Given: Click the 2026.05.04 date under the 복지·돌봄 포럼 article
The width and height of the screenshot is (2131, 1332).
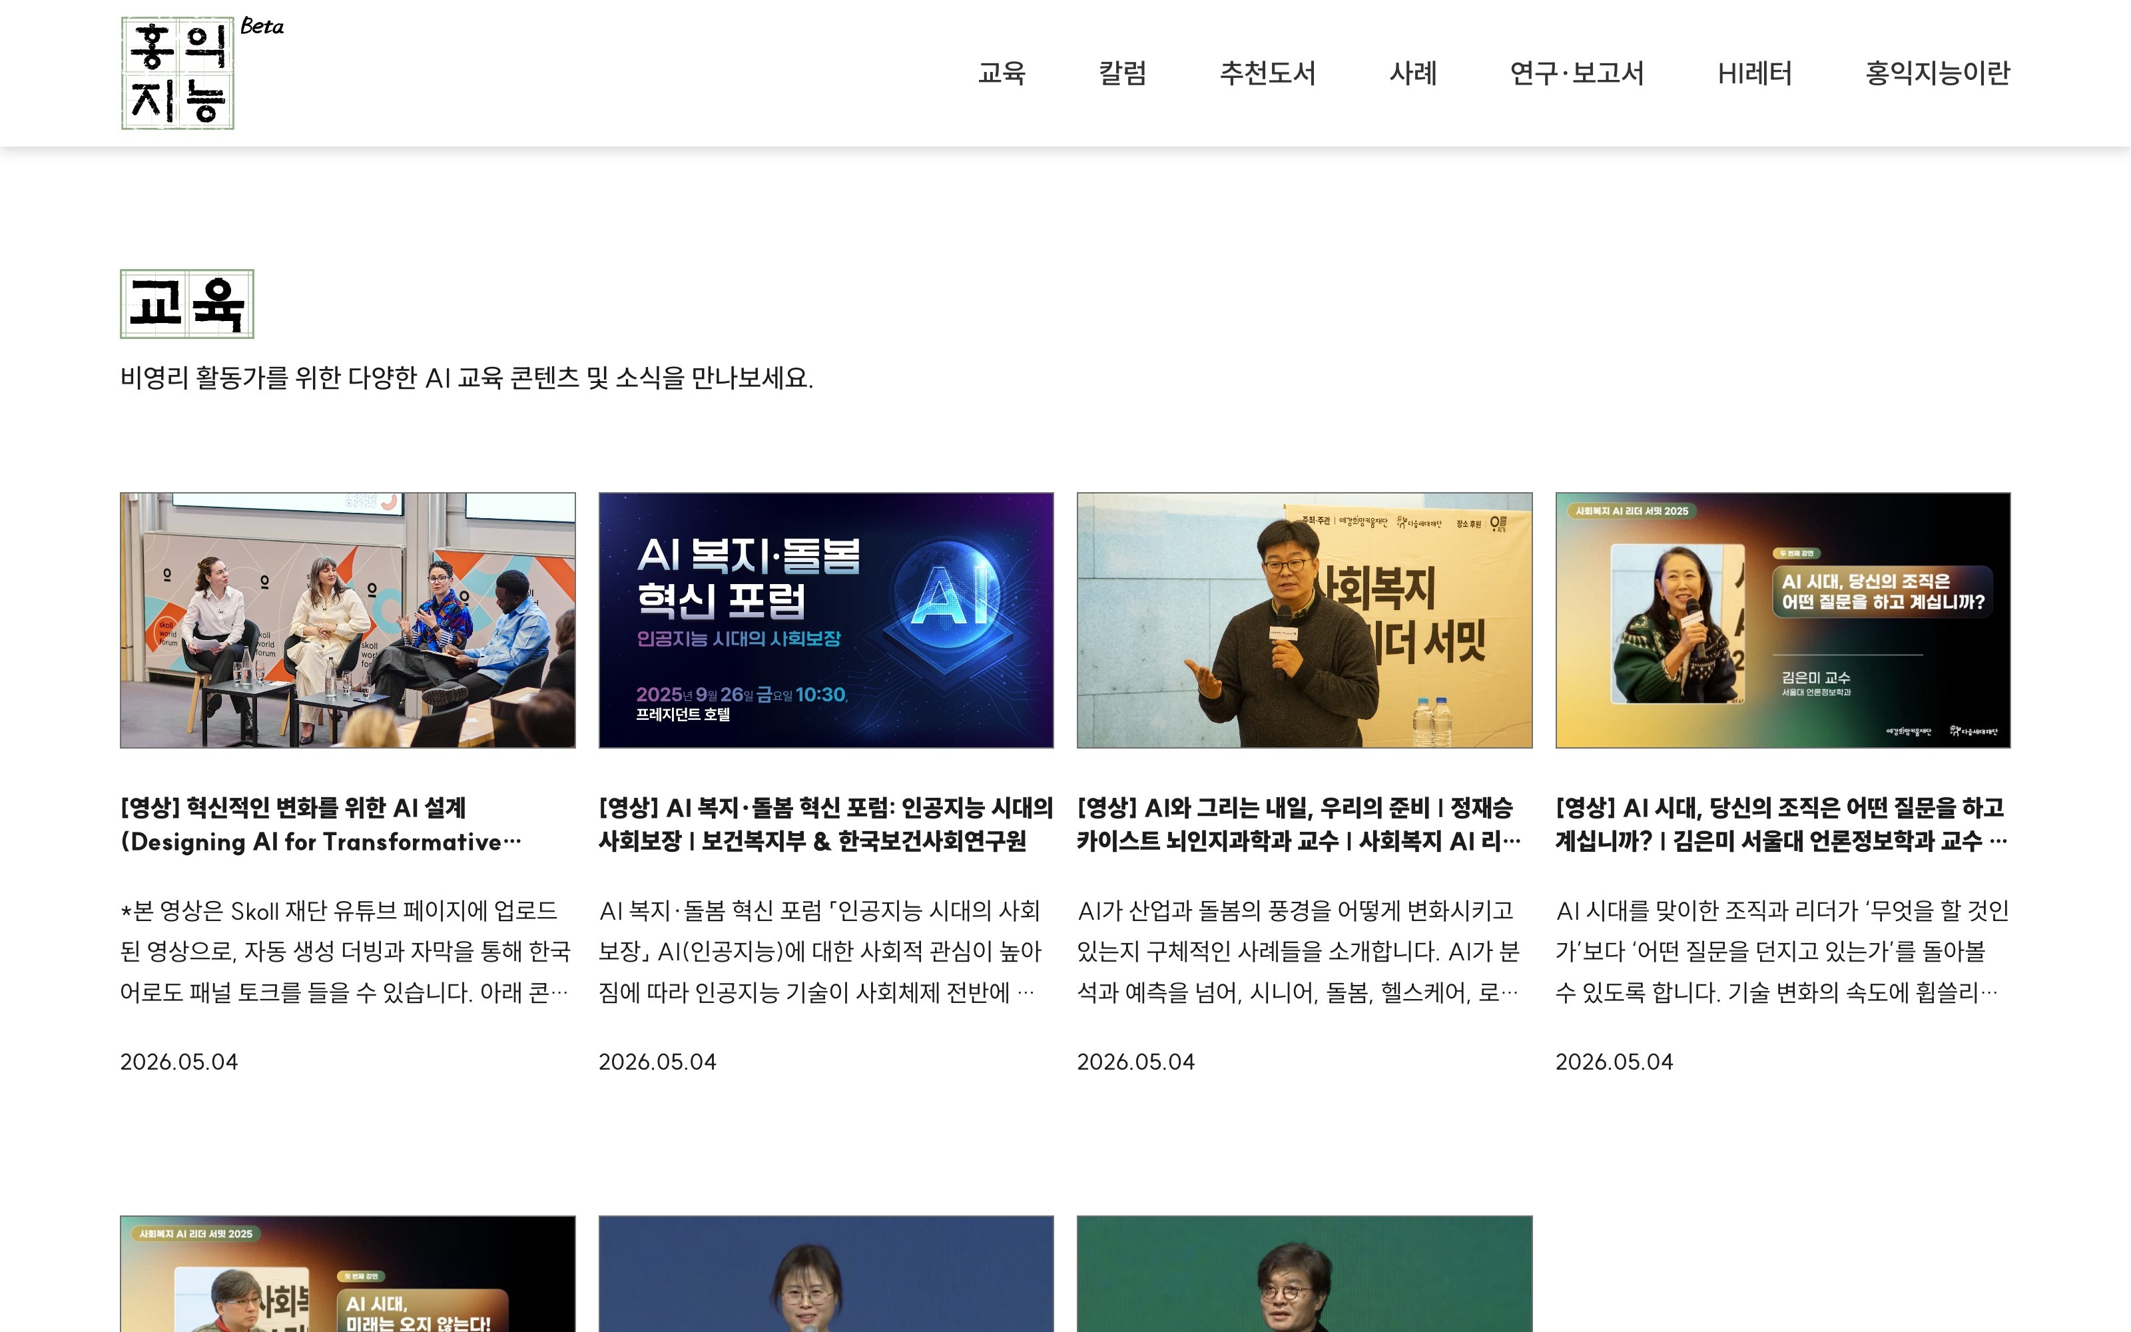Looking at the screenshot, I should [x=658, y=1062].
